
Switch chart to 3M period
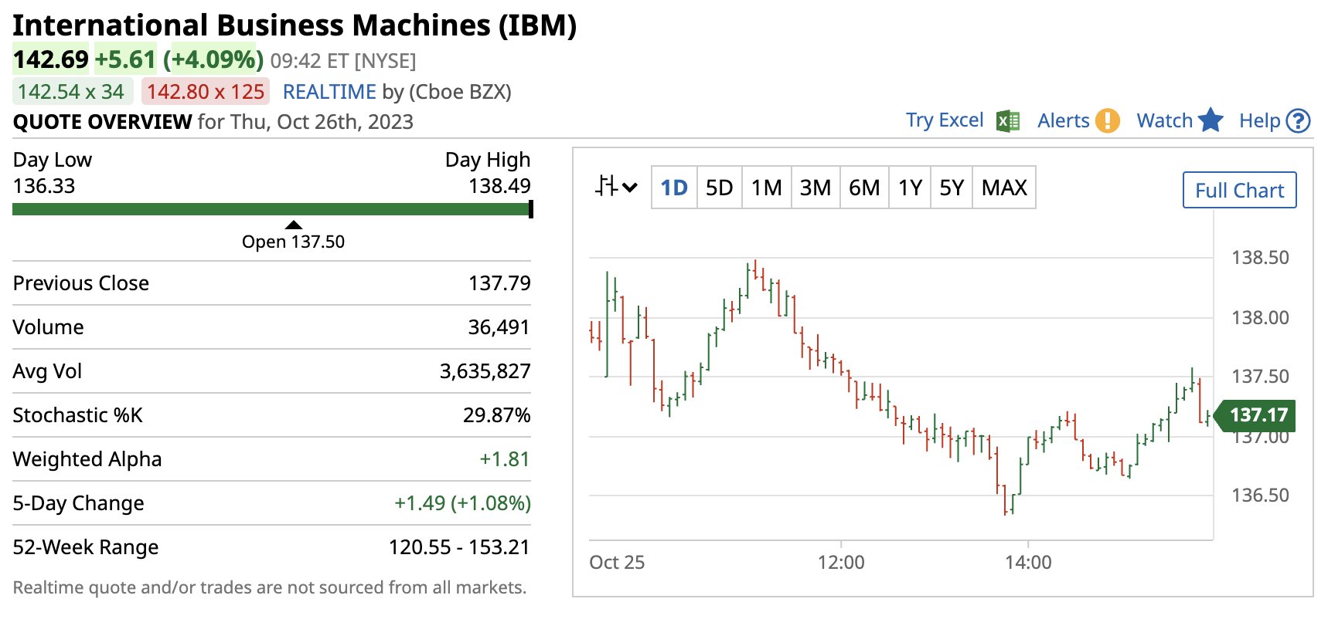(816, 188)
